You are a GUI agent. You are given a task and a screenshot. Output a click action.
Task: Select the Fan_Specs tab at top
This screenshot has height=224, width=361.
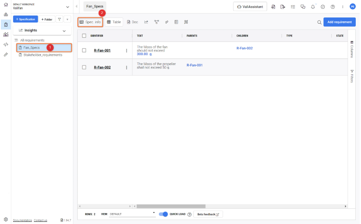point(95,6)
